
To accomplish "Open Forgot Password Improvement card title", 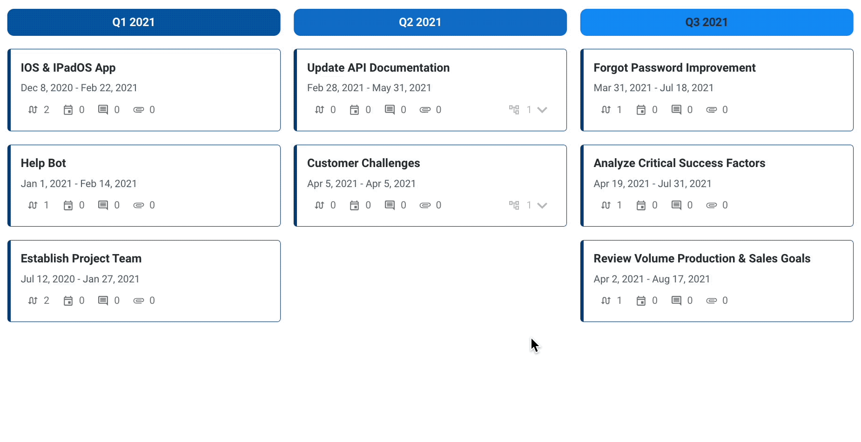I will pyautogui.click(x=674, y=68).
